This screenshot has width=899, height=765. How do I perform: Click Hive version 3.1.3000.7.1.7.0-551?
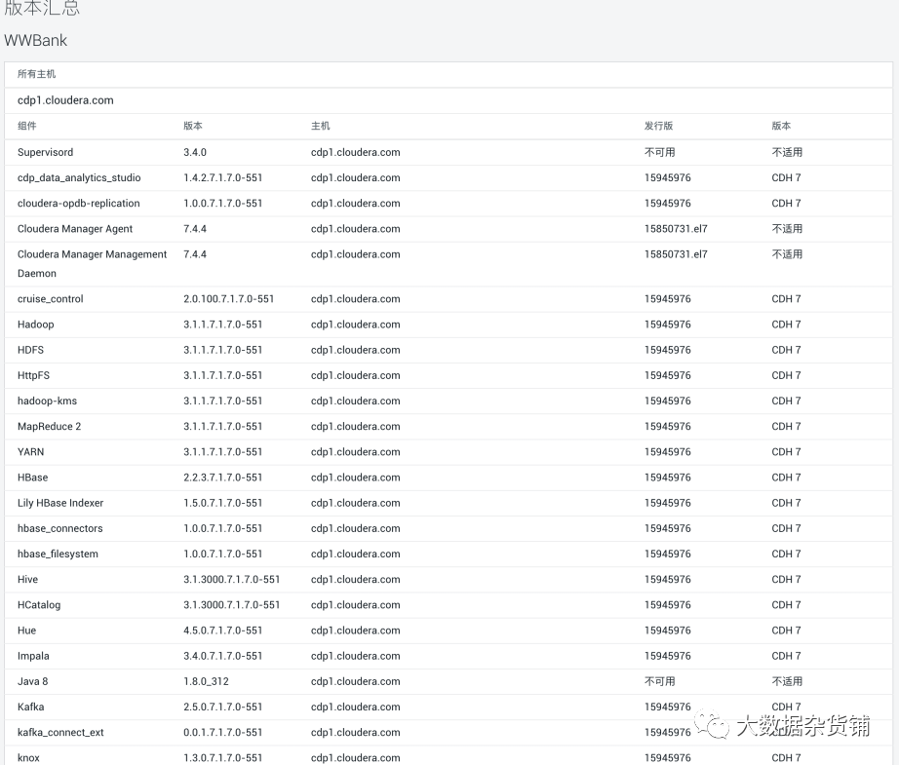[232, 579]
